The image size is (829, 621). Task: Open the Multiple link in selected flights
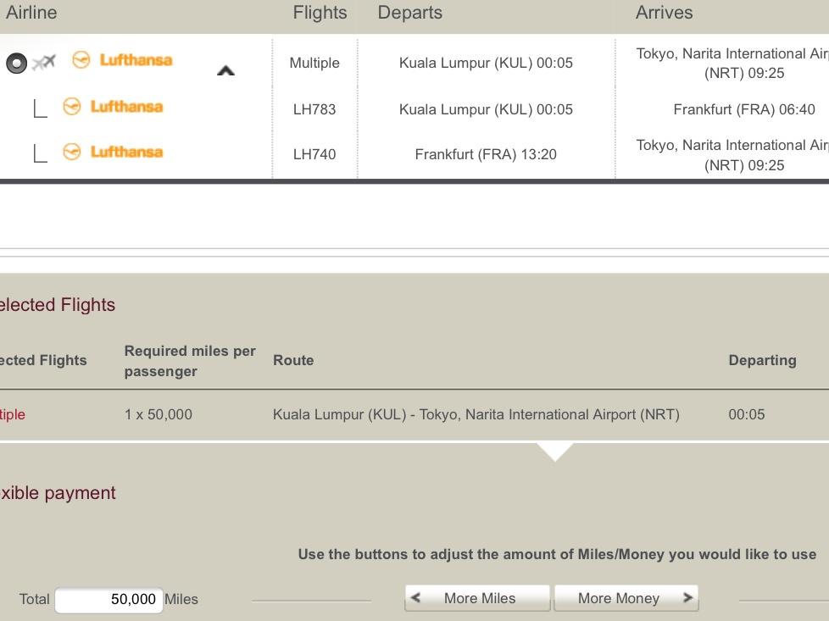[12, 414]
